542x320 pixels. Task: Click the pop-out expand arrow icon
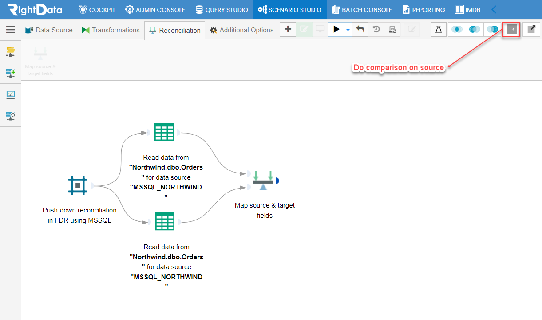click(531, 29)
